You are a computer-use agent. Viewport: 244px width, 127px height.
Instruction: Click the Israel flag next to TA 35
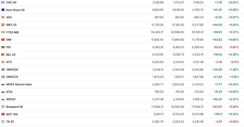click(x=3, y=122)
